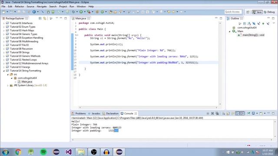Click the Open Perspective icon

[x=248, y=12]
